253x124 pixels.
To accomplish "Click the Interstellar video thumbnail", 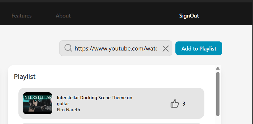I will point(37,103).
